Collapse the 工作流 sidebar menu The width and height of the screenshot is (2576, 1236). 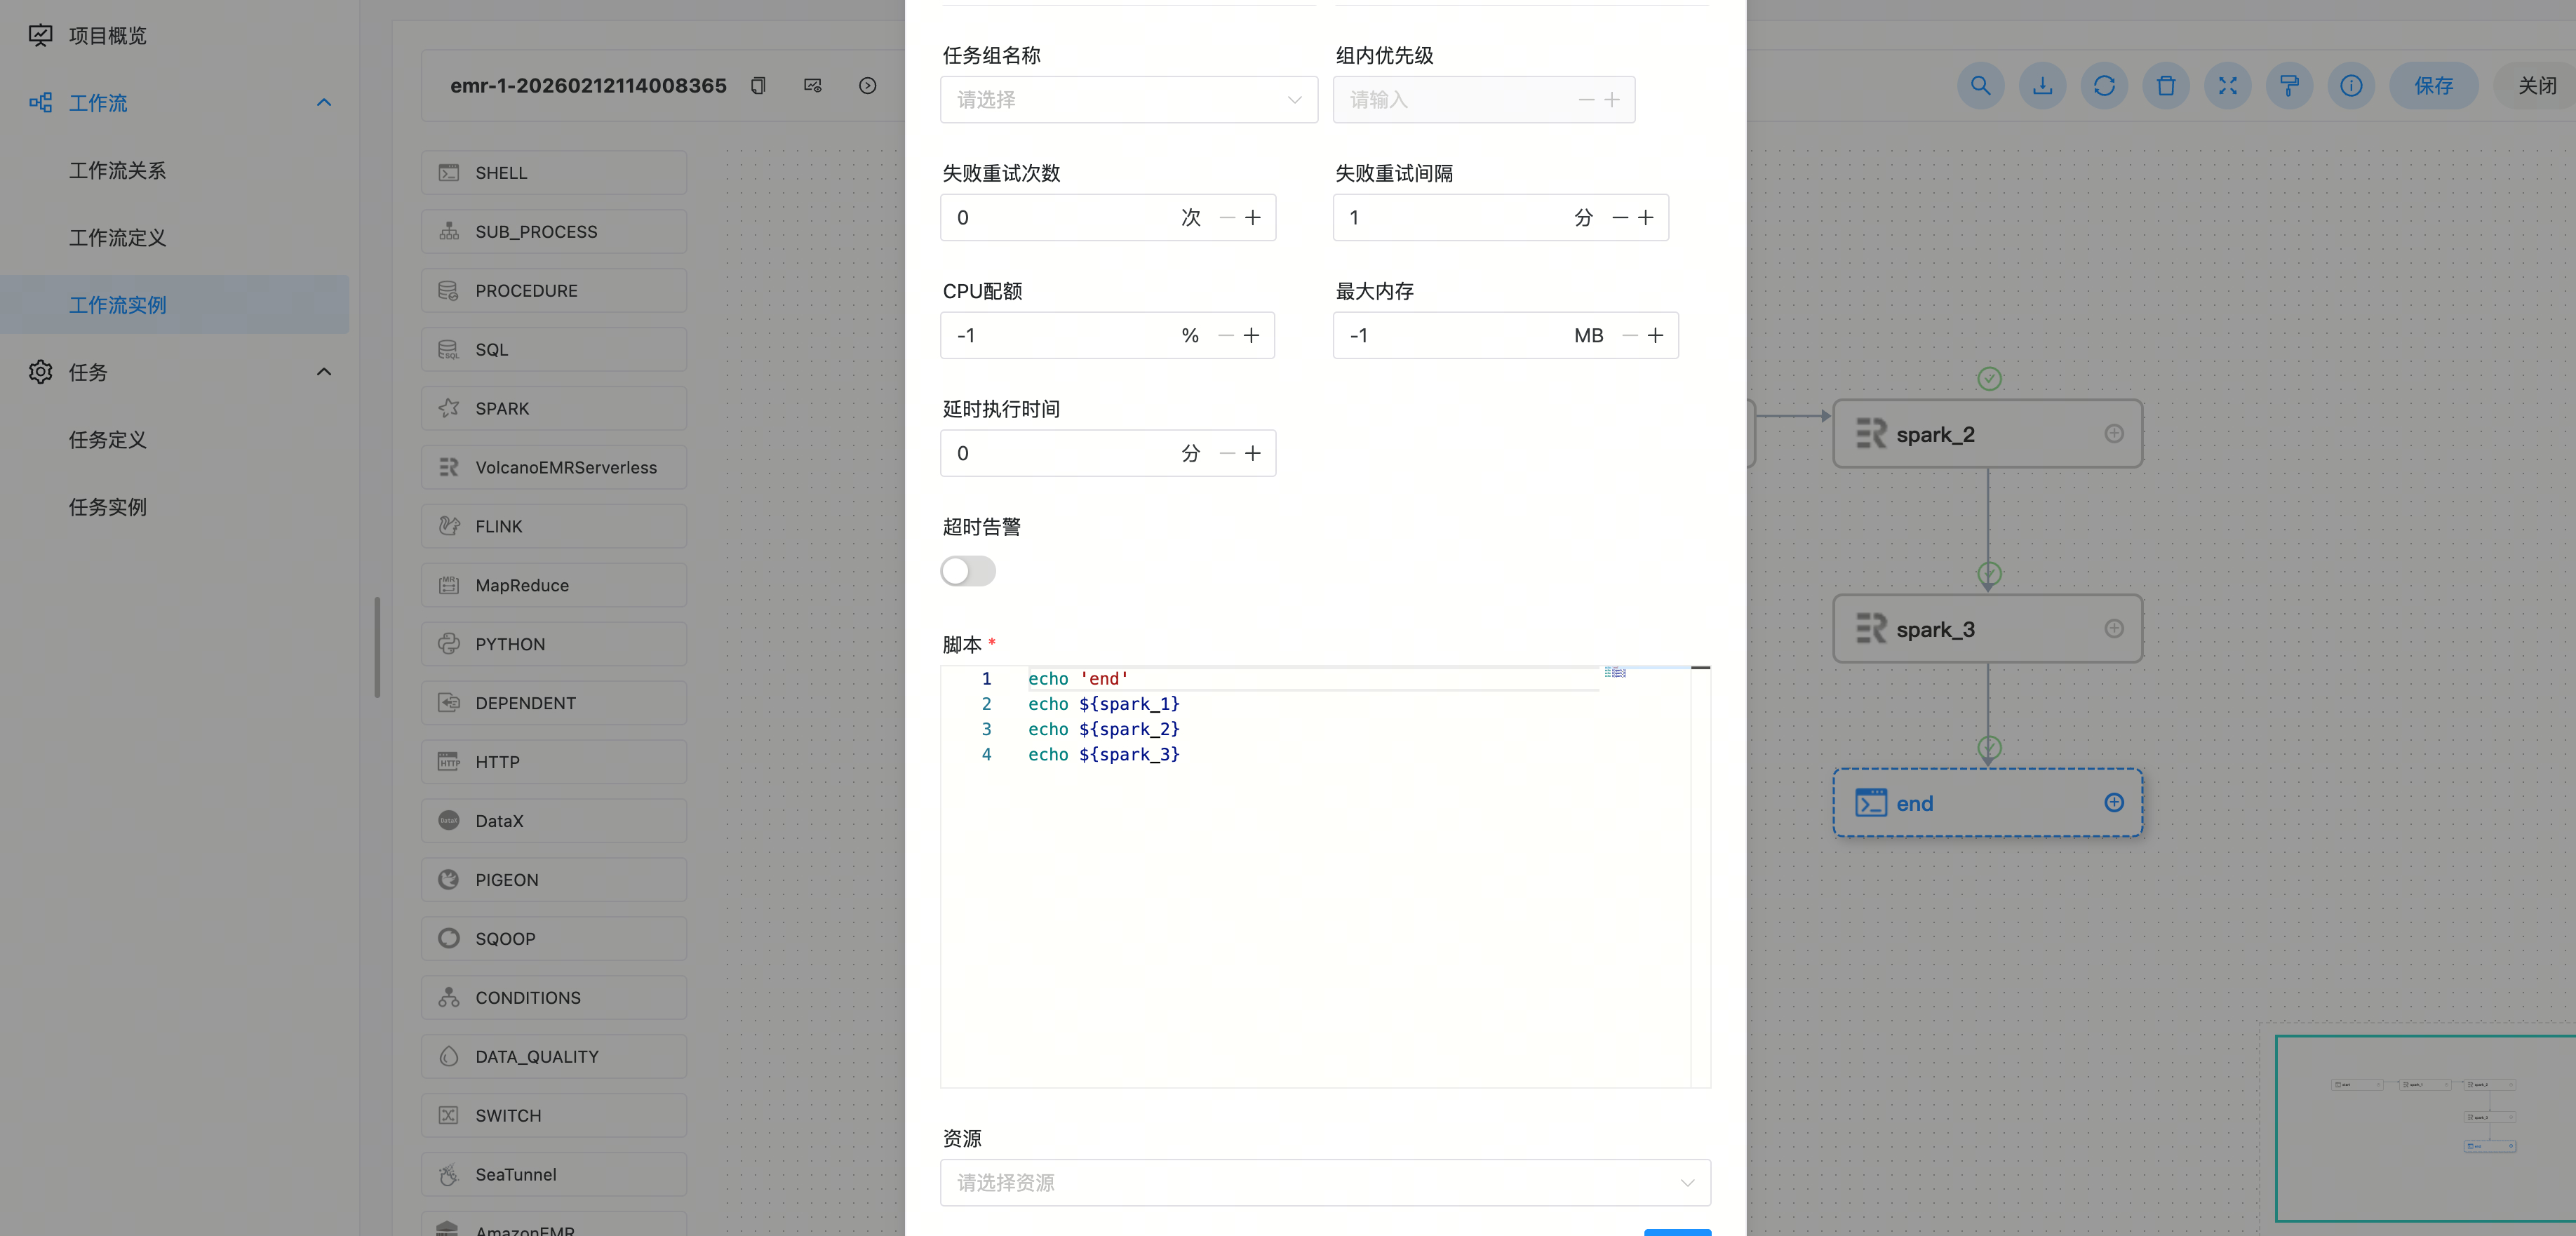(x=323, y=103)
